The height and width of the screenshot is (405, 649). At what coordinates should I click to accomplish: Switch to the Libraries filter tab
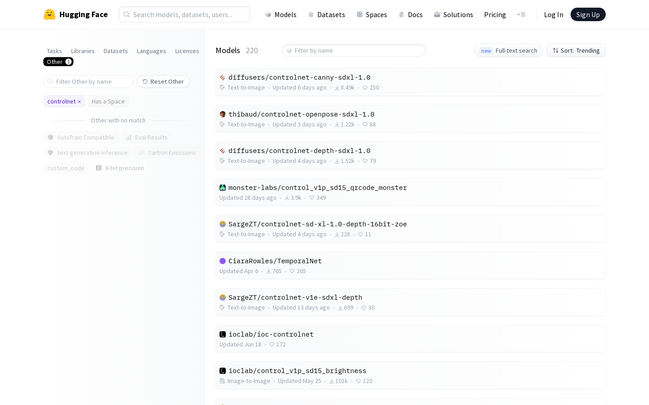pos(83,51)
